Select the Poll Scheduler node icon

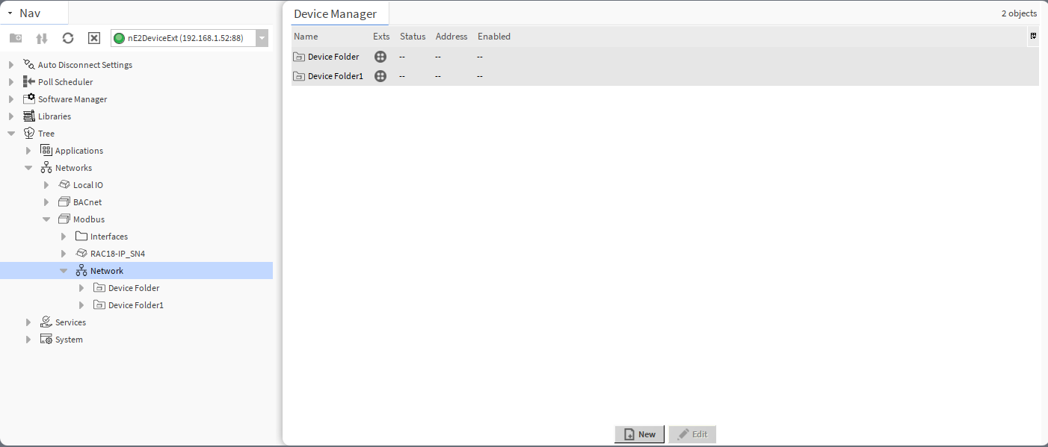point(28,81)
